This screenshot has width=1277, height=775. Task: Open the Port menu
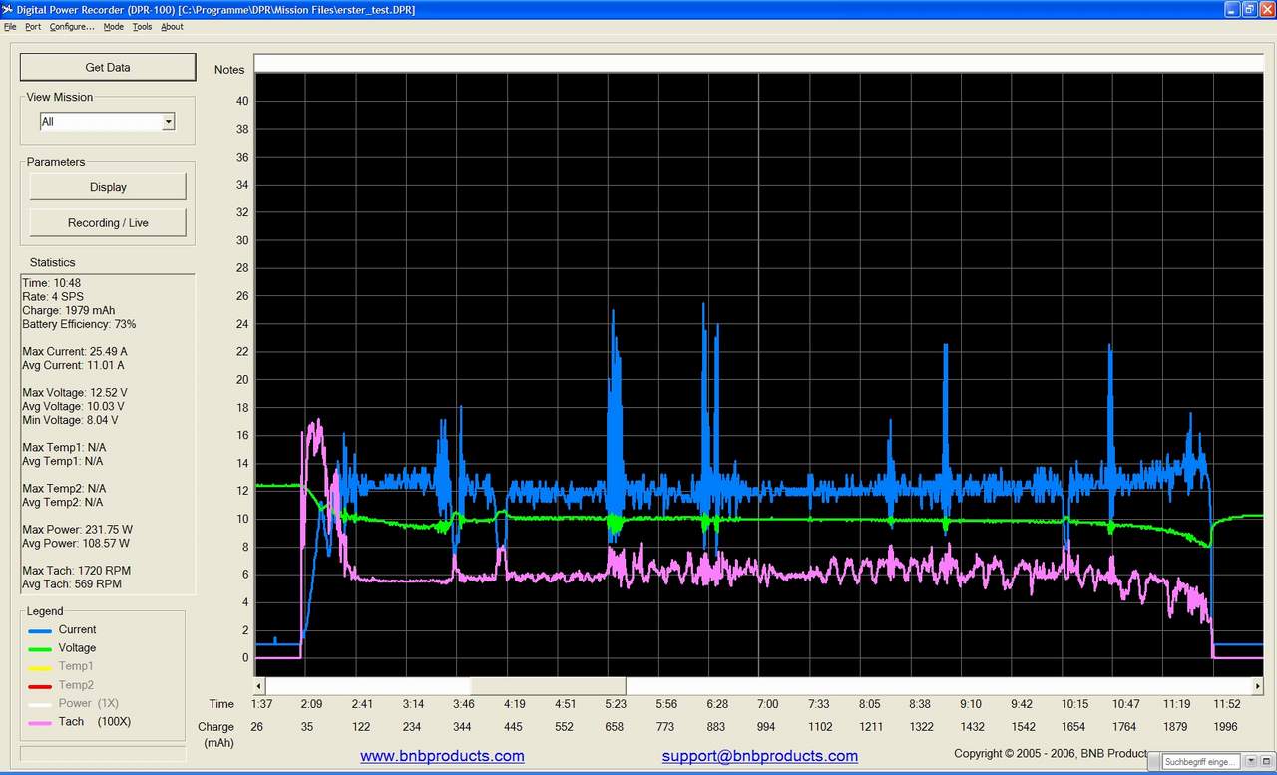tap(33, 27)
